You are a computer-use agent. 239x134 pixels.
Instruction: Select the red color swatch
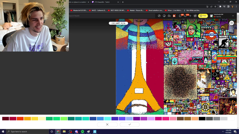13,118
